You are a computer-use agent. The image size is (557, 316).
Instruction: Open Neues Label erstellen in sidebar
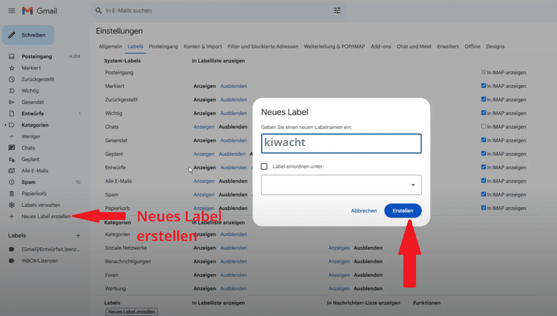(46, 216)
